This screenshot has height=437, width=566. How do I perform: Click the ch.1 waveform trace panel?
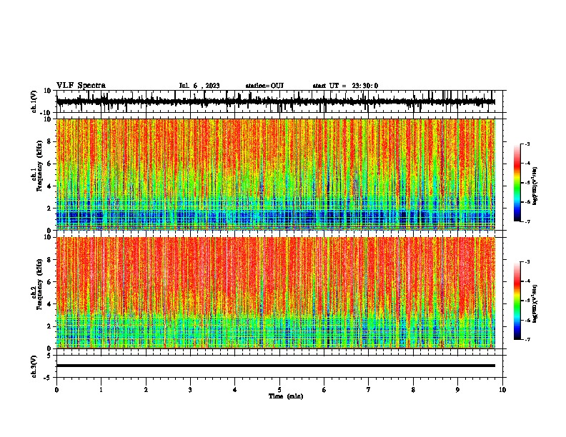[x=279, y=101]
